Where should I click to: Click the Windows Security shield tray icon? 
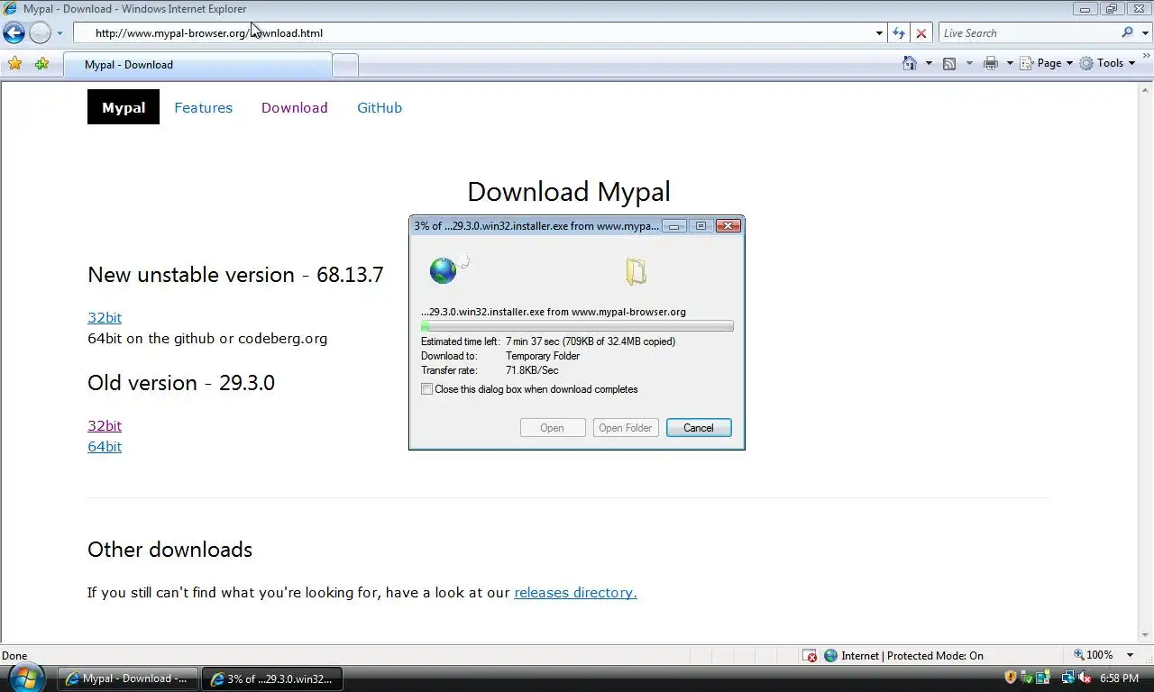click(x=1011, y=678)
